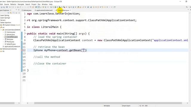Switch to the applicationContext.xml editor tab
191x107 pixels.
point(44,10)
